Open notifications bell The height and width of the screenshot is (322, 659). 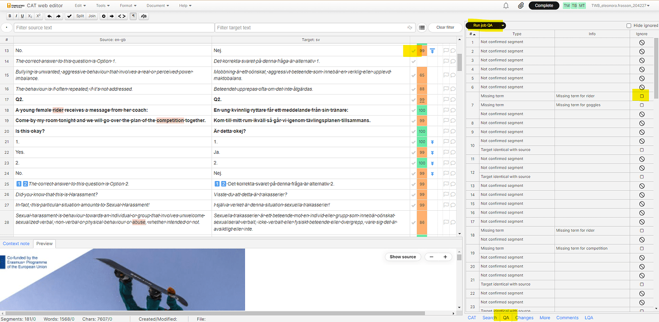point(506,6)
